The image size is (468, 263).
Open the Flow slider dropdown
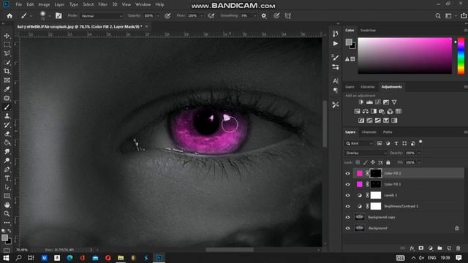pyautogui.click(x=202, y=16)
